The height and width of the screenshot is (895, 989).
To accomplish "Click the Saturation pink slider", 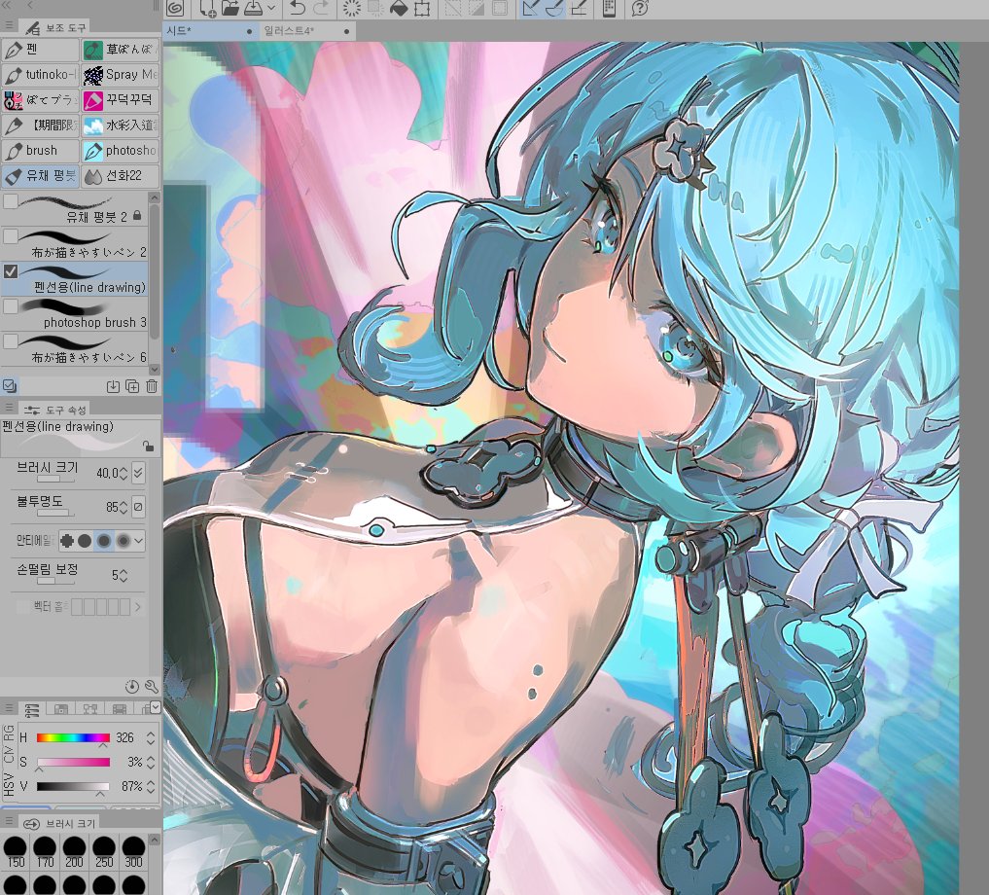I will coord(73,762).
